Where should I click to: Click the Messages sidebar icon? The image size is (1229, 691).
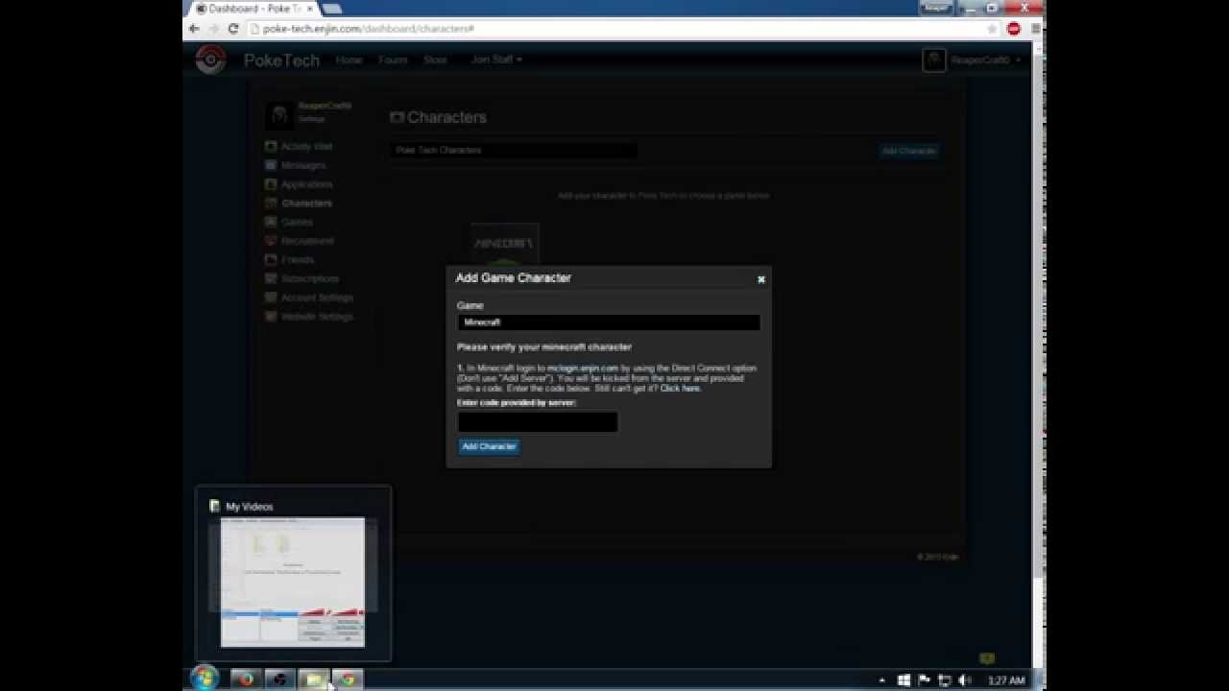pos(271,165)
